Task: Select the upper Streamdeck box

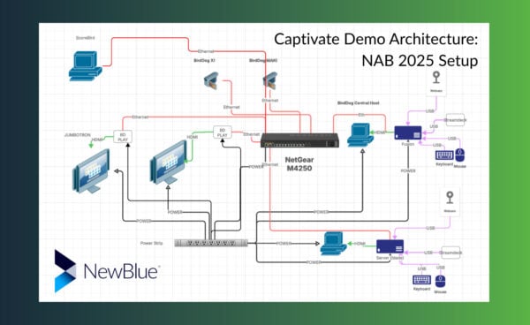Action: click(x=455, y=120)
